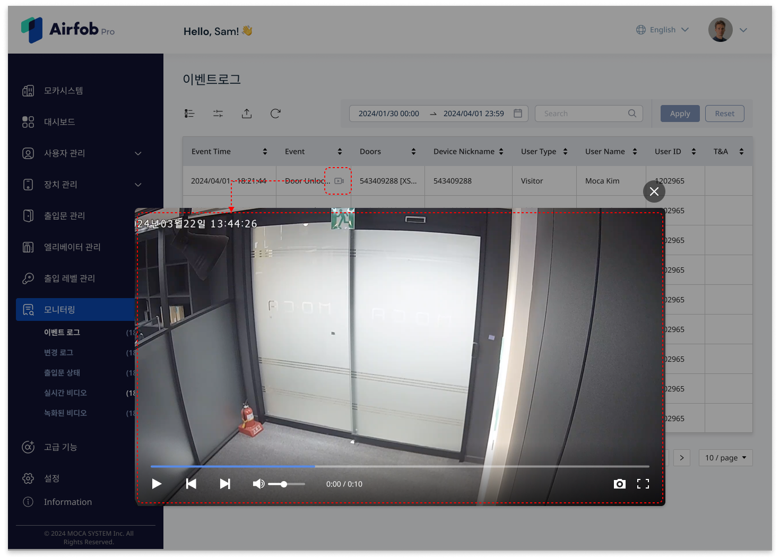Viewport: 780px width, 558px height.
Task: Click the video seek progress bar
Action: (x=400, y=467)
